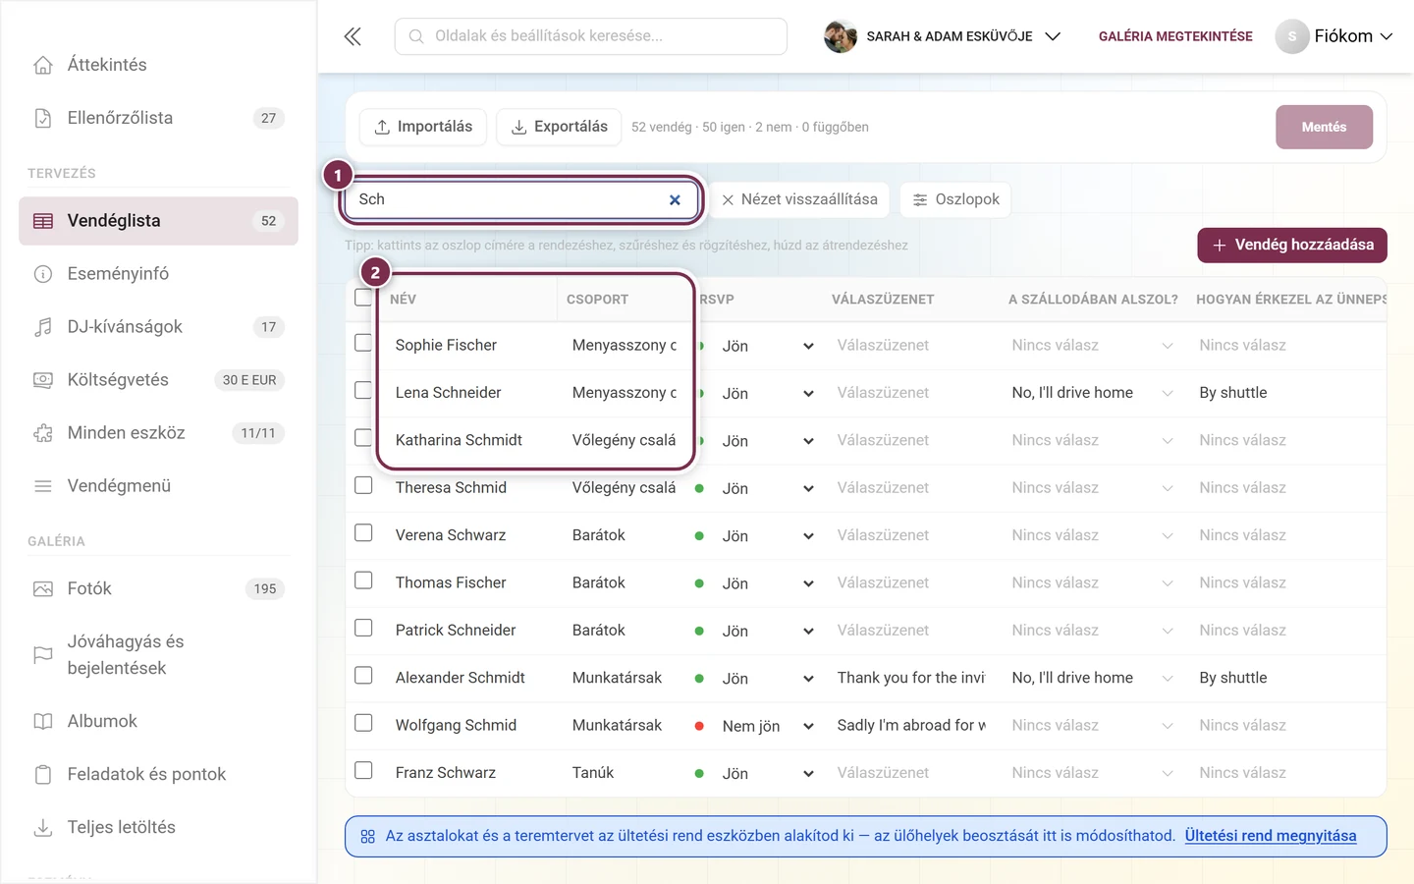Click the grid icon in the blue seating banner
Image resolution: width=1414 pixels, height=884 pixels.
tap(368, 837)
